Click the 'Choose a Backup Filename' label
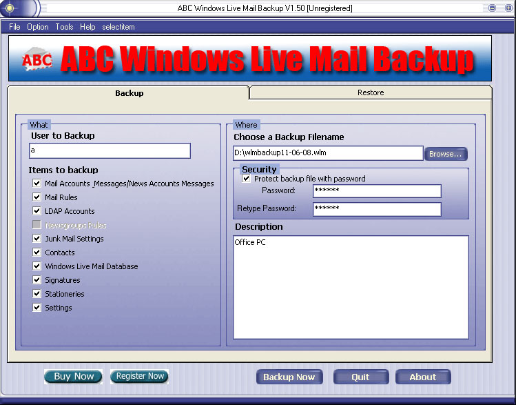 [x=289, y=137]
